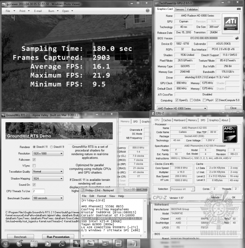Click Notepad horizontal scrollbar right arrow
The image size is (245, 248).
coord(141,236)
